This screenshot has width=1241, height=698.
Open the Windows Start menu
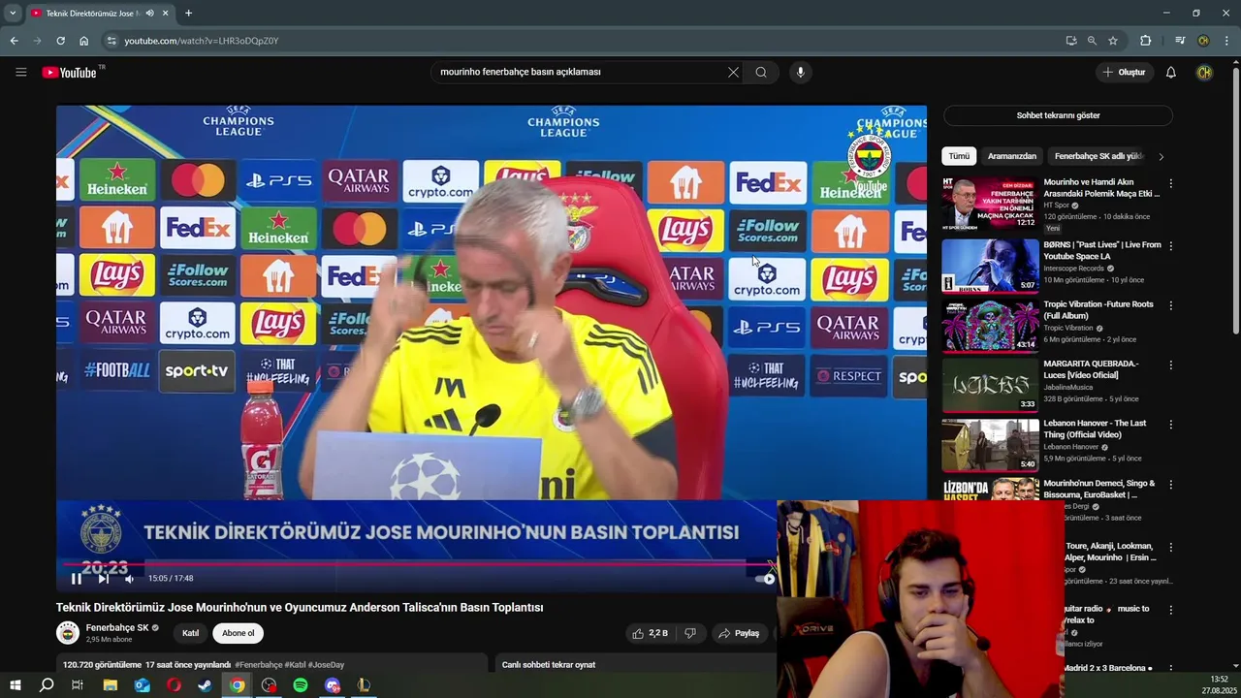coord(15,685)
